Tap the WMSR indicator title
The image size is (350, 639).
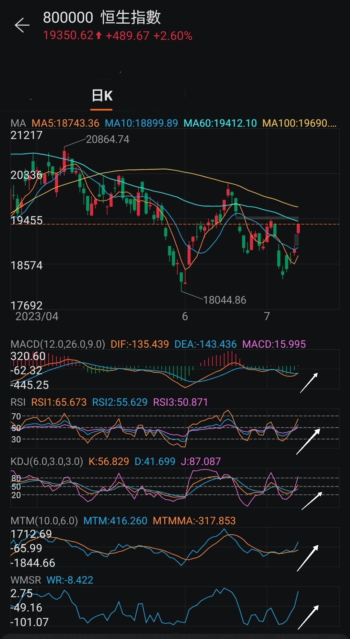26,580
